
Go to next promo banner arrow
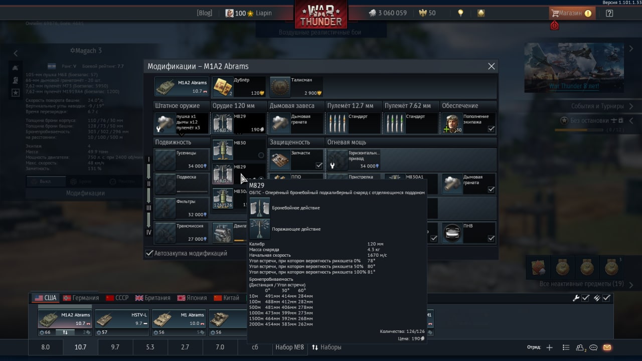pyautogui.click(x=630, y=49)
